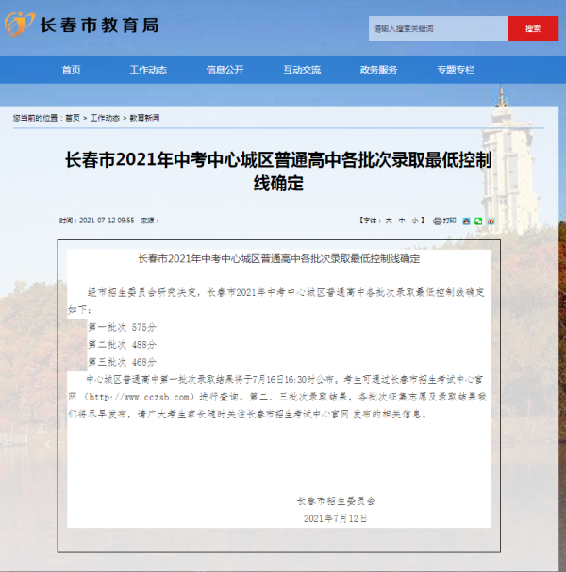Open the 首页 navigation menu item
Screen dimensions: 566x572
tap(71, 70)
